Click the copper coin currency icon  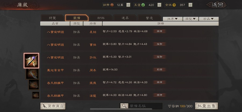tap(112, 5)
